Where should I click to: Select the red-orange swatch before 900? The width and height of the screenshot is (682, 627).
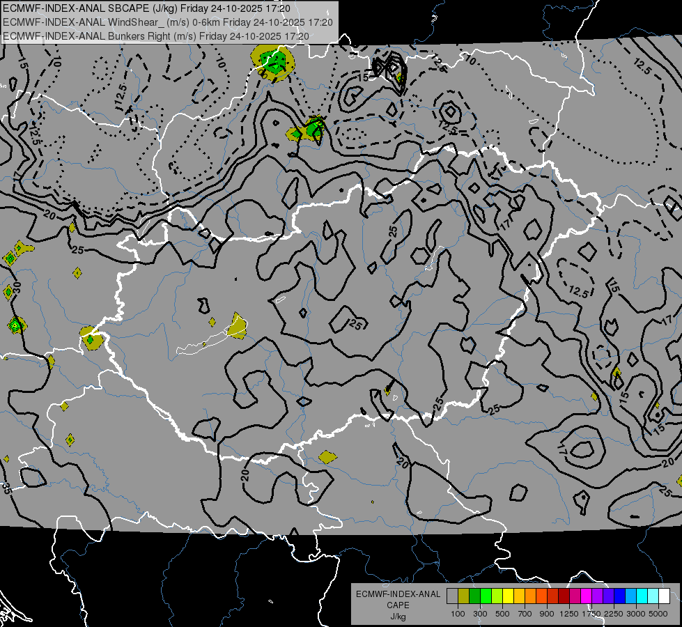coord(541,596)
